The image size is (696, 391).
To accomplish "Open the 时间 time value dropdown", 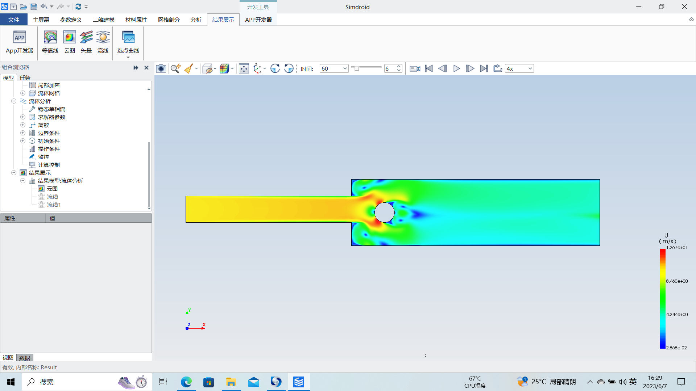I will (345, 68).
